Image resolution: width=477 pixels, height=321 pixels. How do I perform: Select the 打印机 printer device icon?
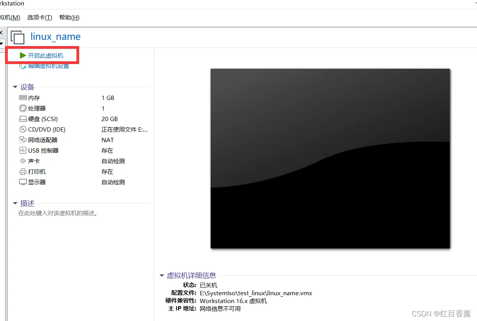pyautogui.click(x=23, y=171)
